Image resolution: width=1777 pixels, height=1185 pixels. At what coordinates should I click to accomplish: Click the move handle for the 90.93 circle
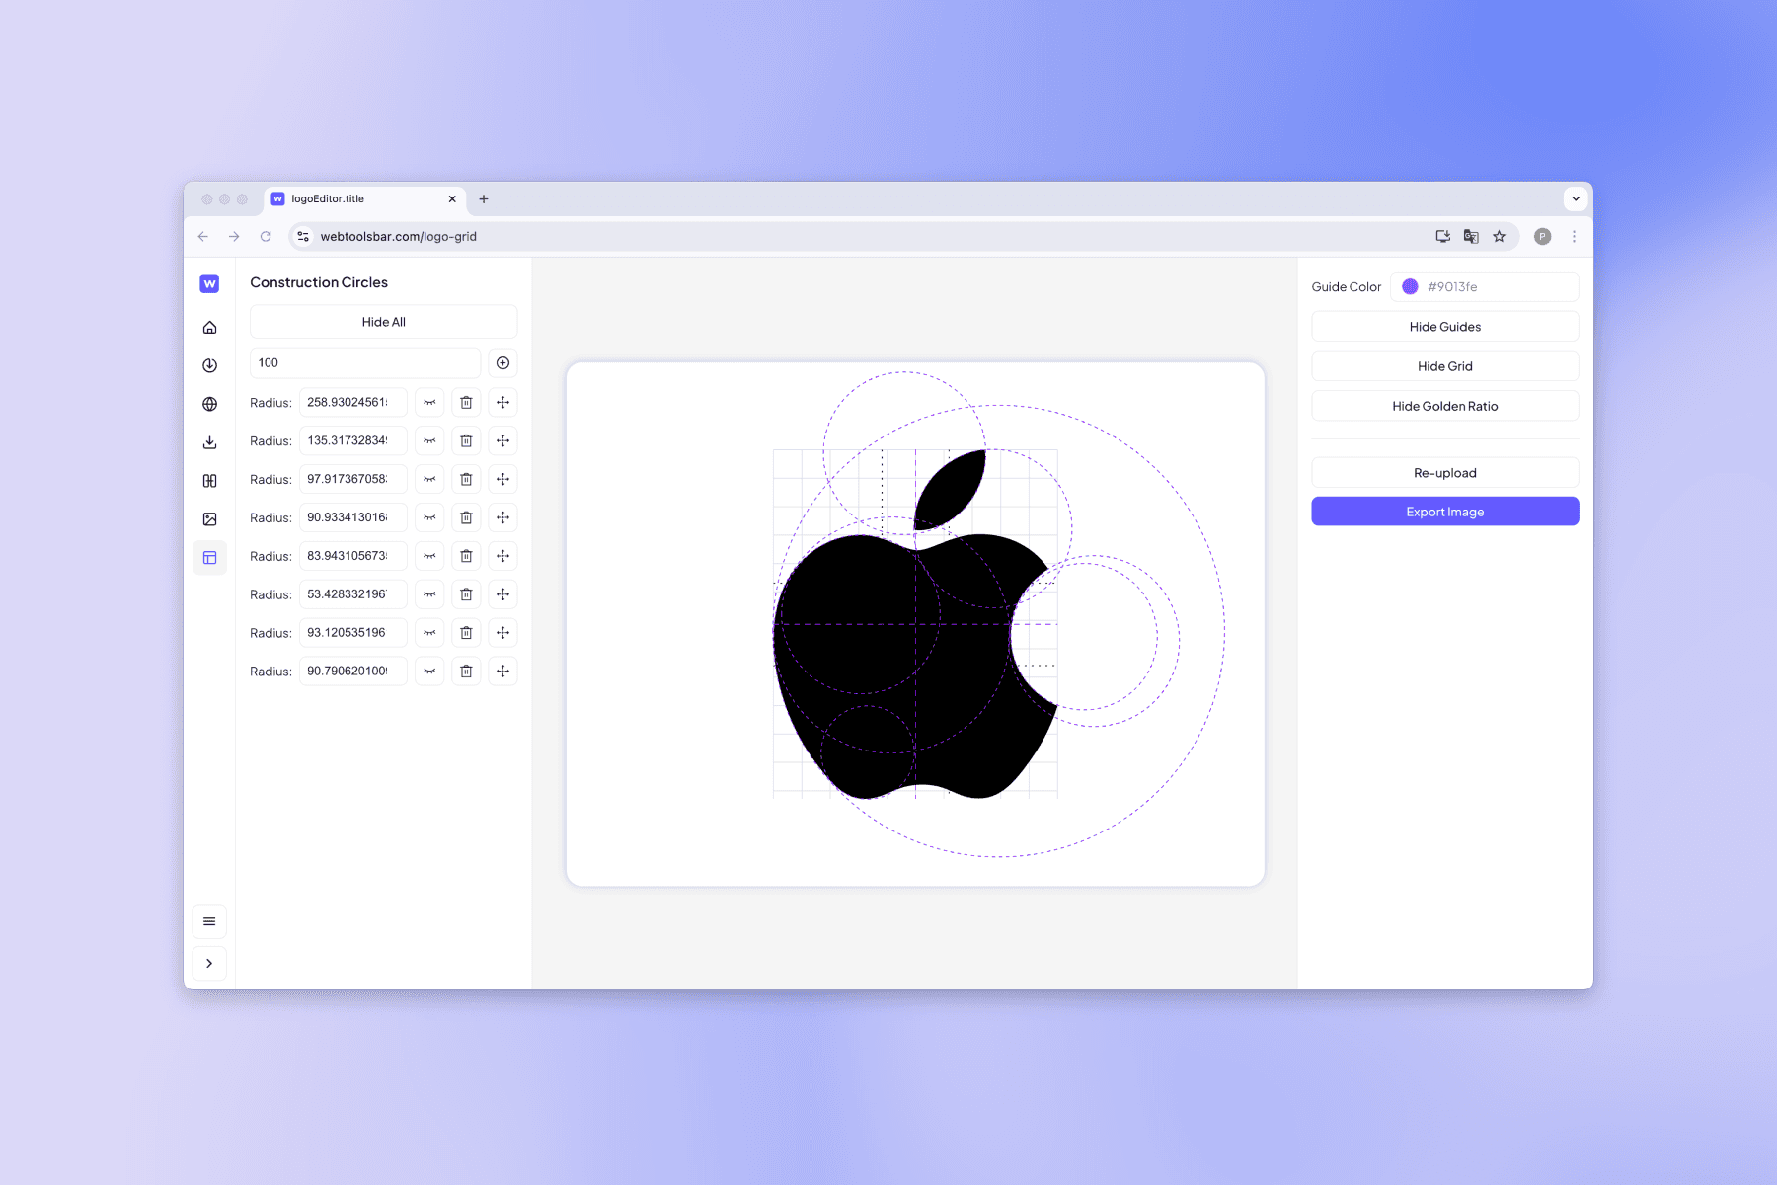(x=502, y=517)
